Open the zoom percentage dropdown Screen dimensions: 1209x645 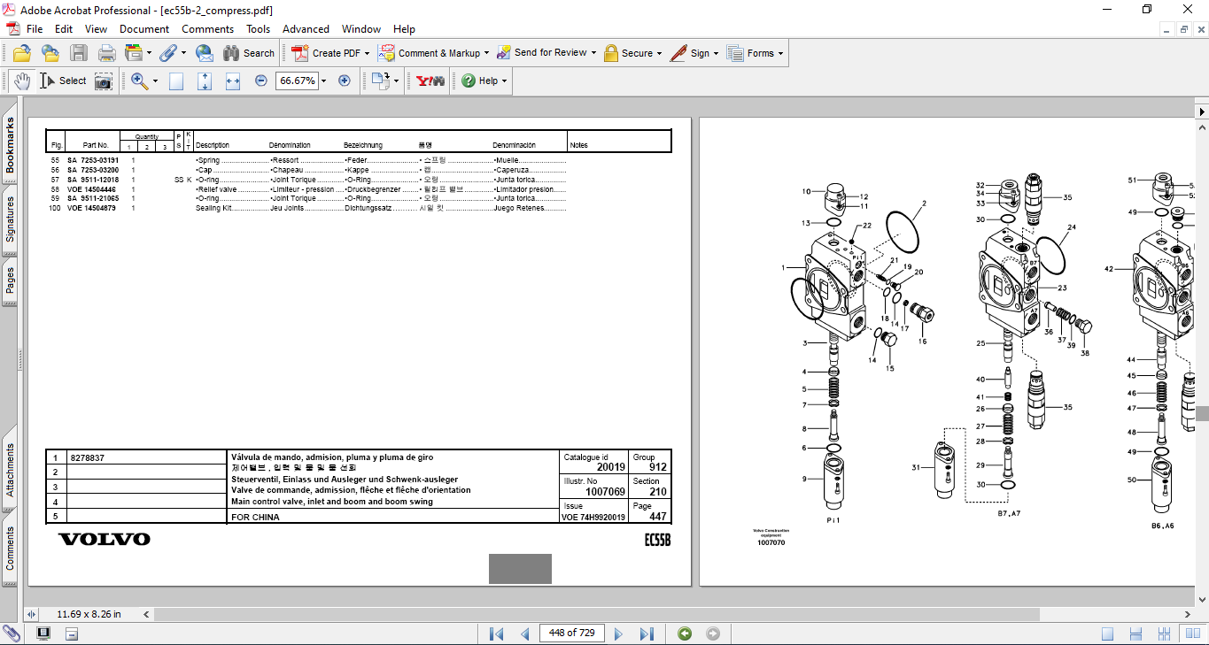coord(323,81)
